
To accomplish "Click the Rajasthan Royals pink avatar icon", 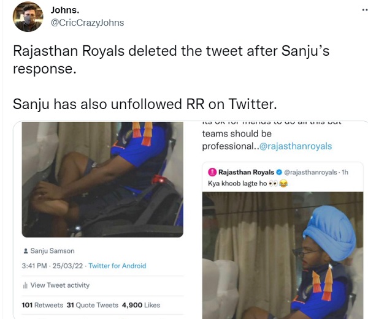I will 212,172.
